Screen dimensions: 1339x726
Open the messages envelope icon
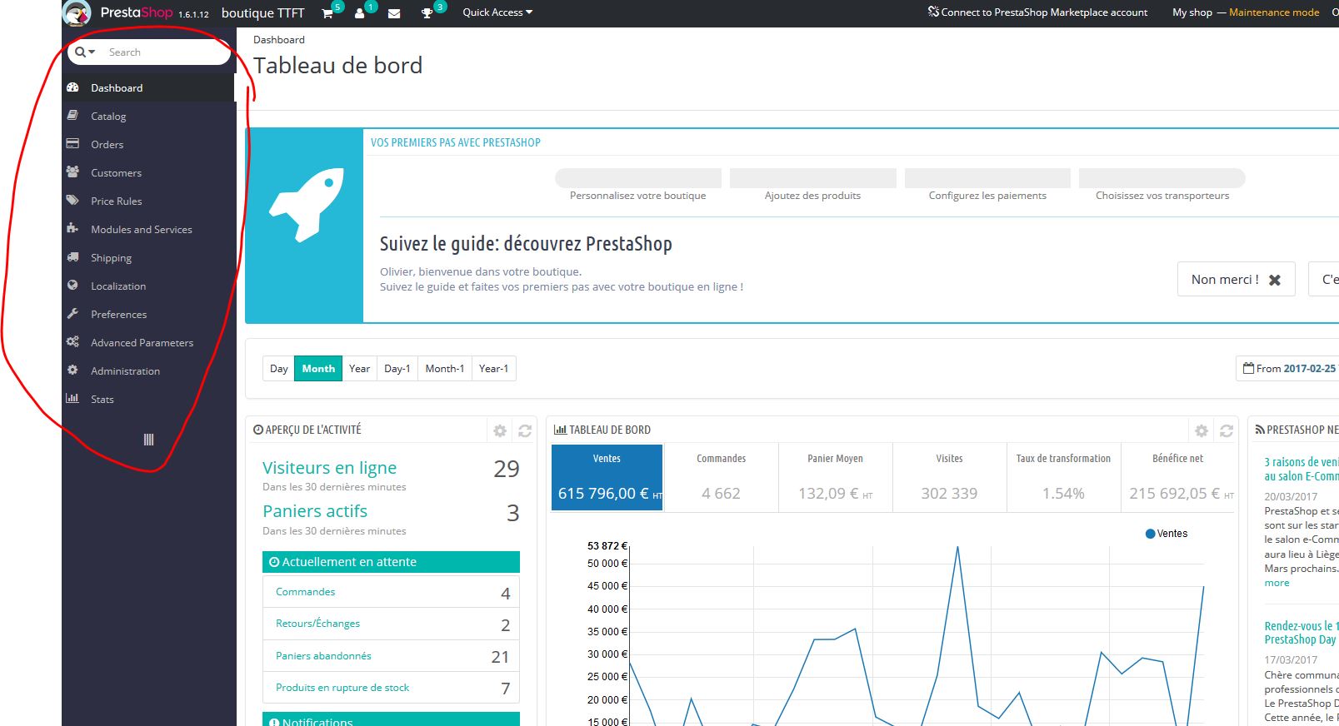pyautogui.click(x=394, y=13)
